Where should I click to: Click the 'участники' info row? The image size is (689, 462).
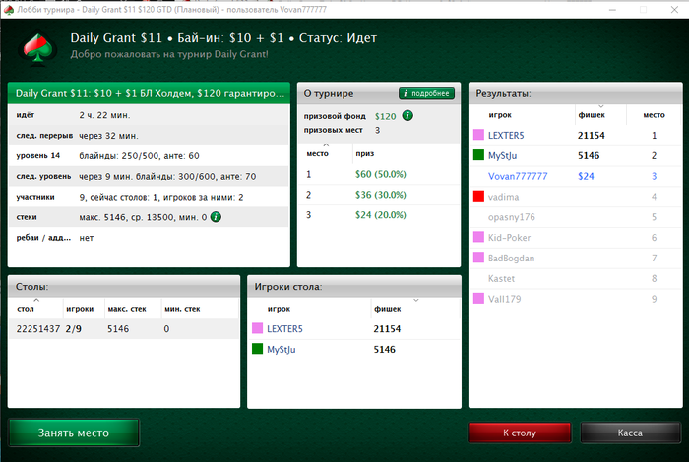(149, 197)
